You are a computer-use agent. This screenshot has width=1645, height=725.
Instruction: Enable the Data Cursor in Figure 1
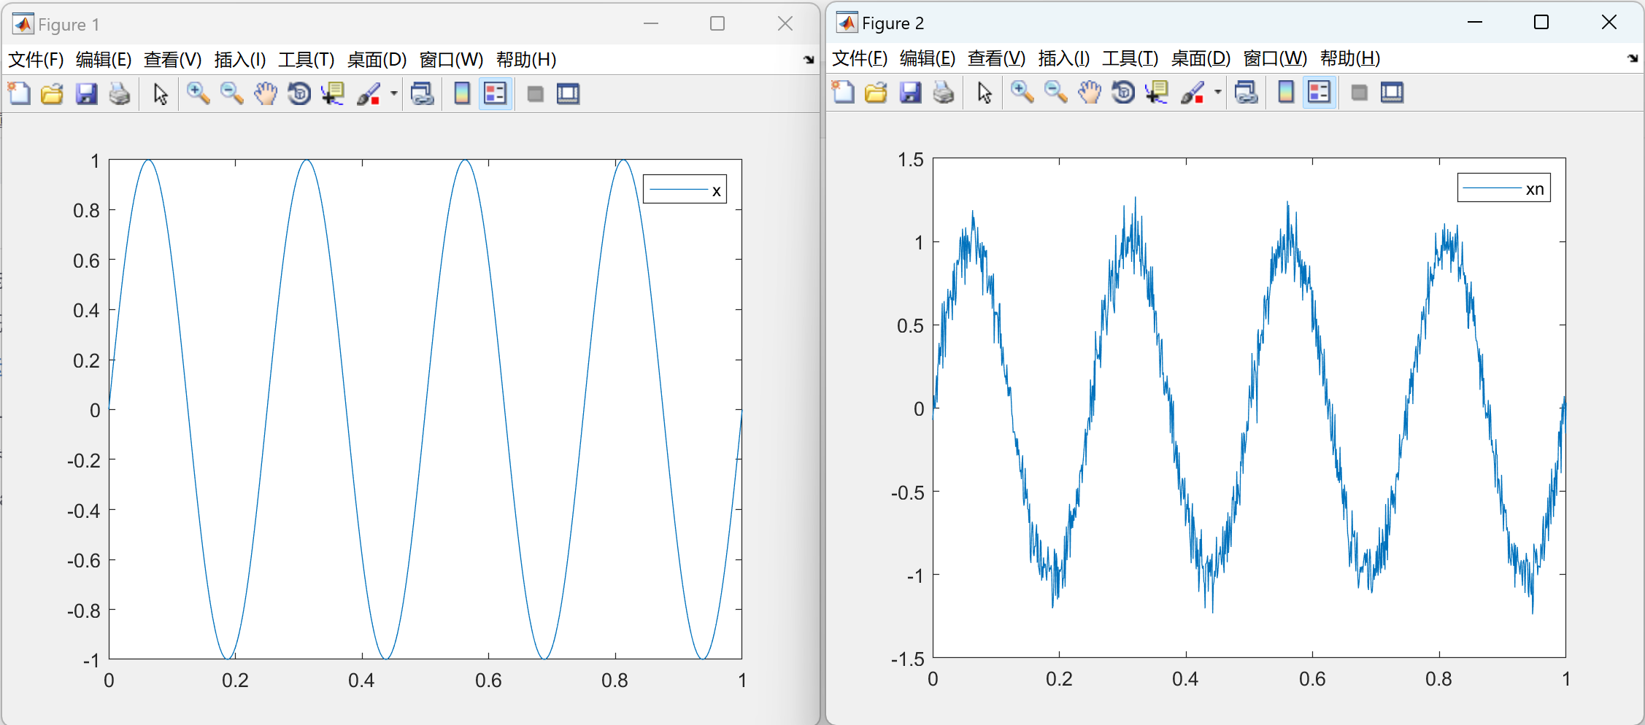click(332, 93)
